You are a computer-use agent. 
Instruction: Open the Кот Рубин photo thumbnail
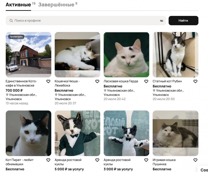point(175,55)
